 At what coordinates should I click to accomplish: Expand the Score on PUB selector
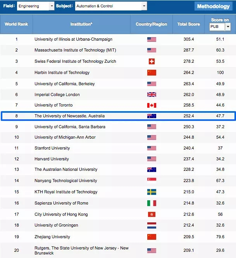pos(220,27)
